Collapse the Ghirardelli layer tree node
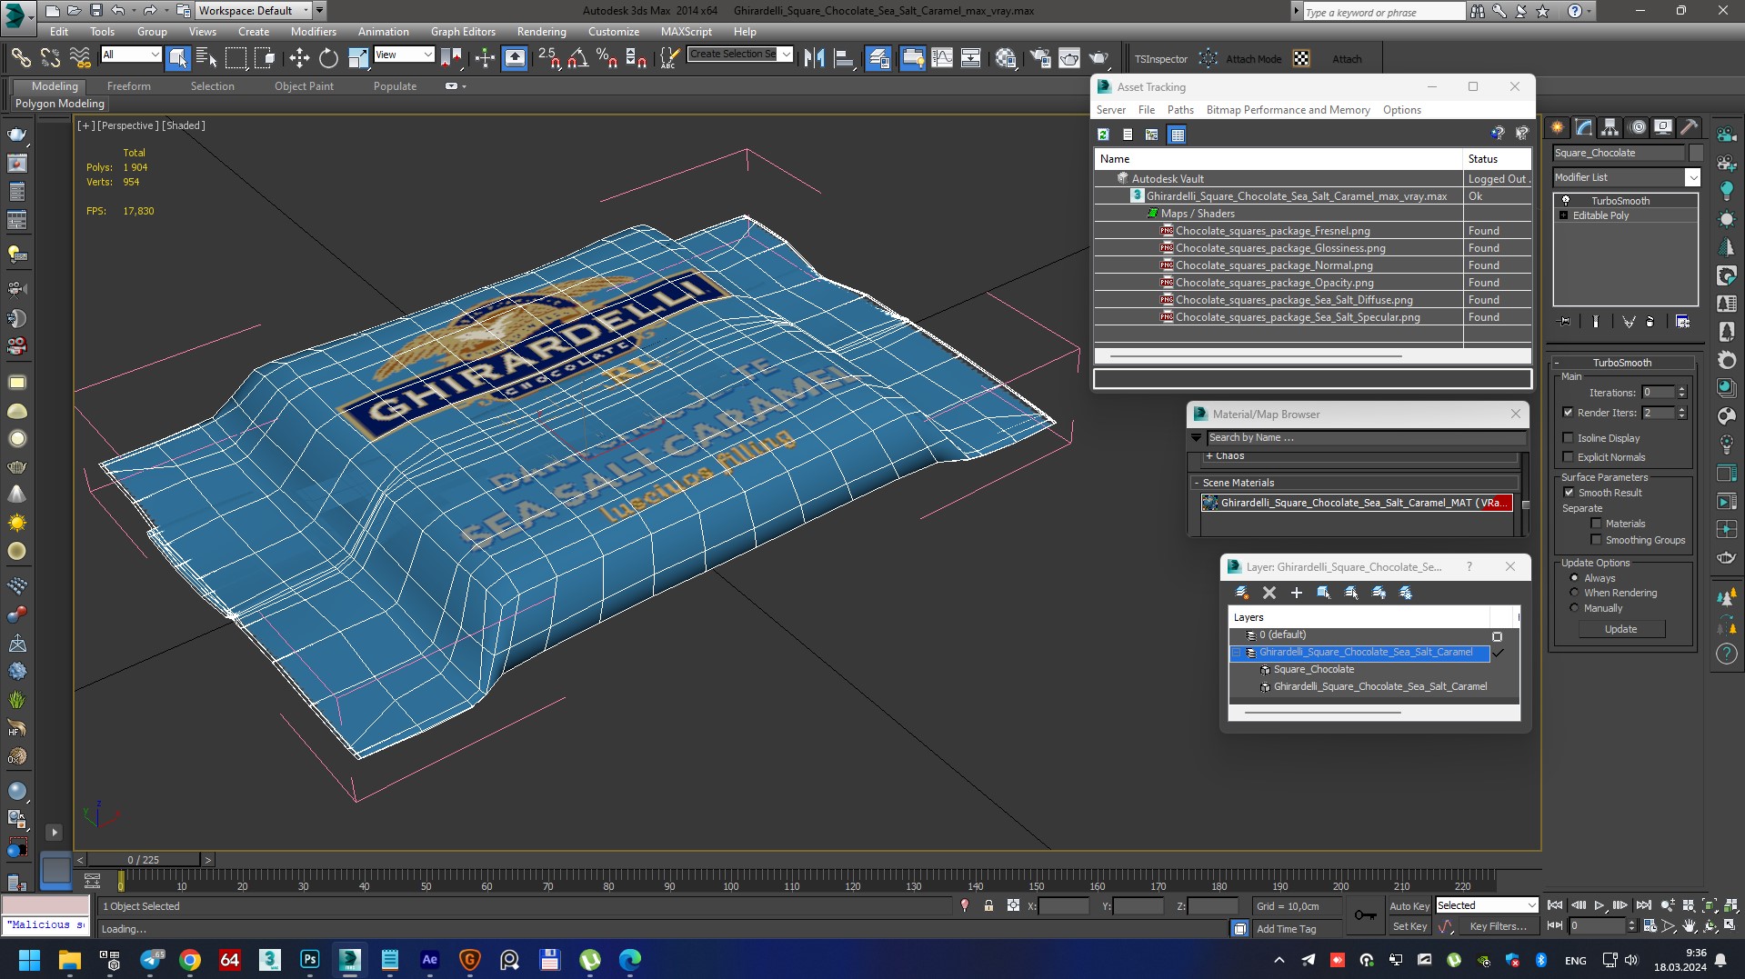Image resolution: width=1745 pixels, height=979 pixels. point(1236,653)
